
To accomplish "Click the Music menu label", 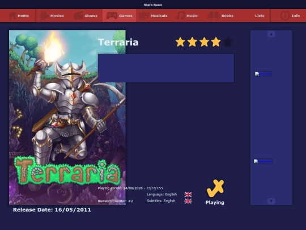I will 192,16.
